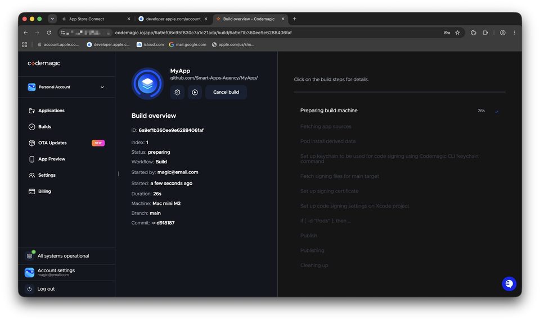Open the Builds checkmark icon
The width and height of the screenshot is (540, 321).
point(31,127)
